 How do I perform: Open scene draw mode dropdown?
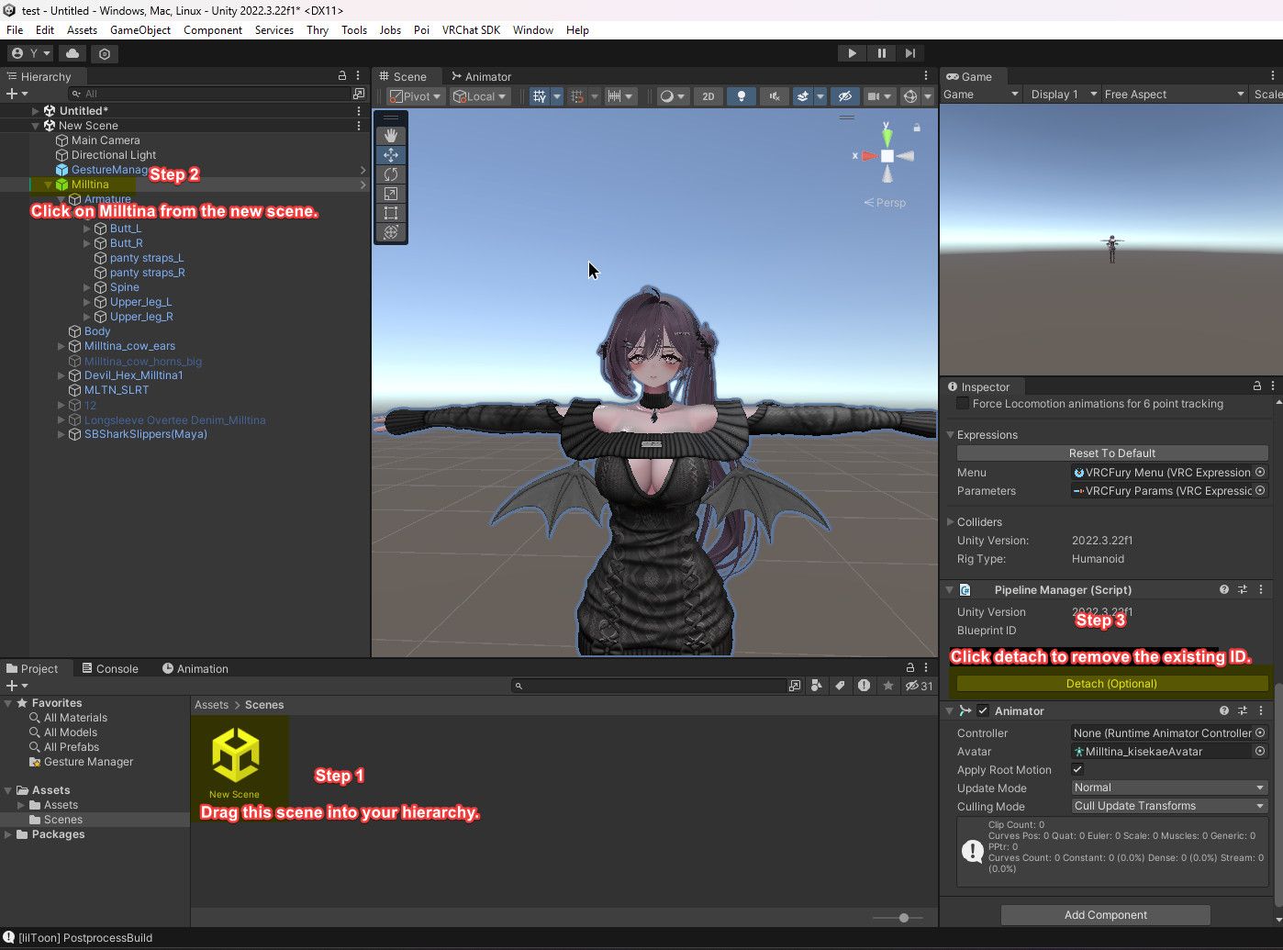pyautogui.click(x=673, y=96)
